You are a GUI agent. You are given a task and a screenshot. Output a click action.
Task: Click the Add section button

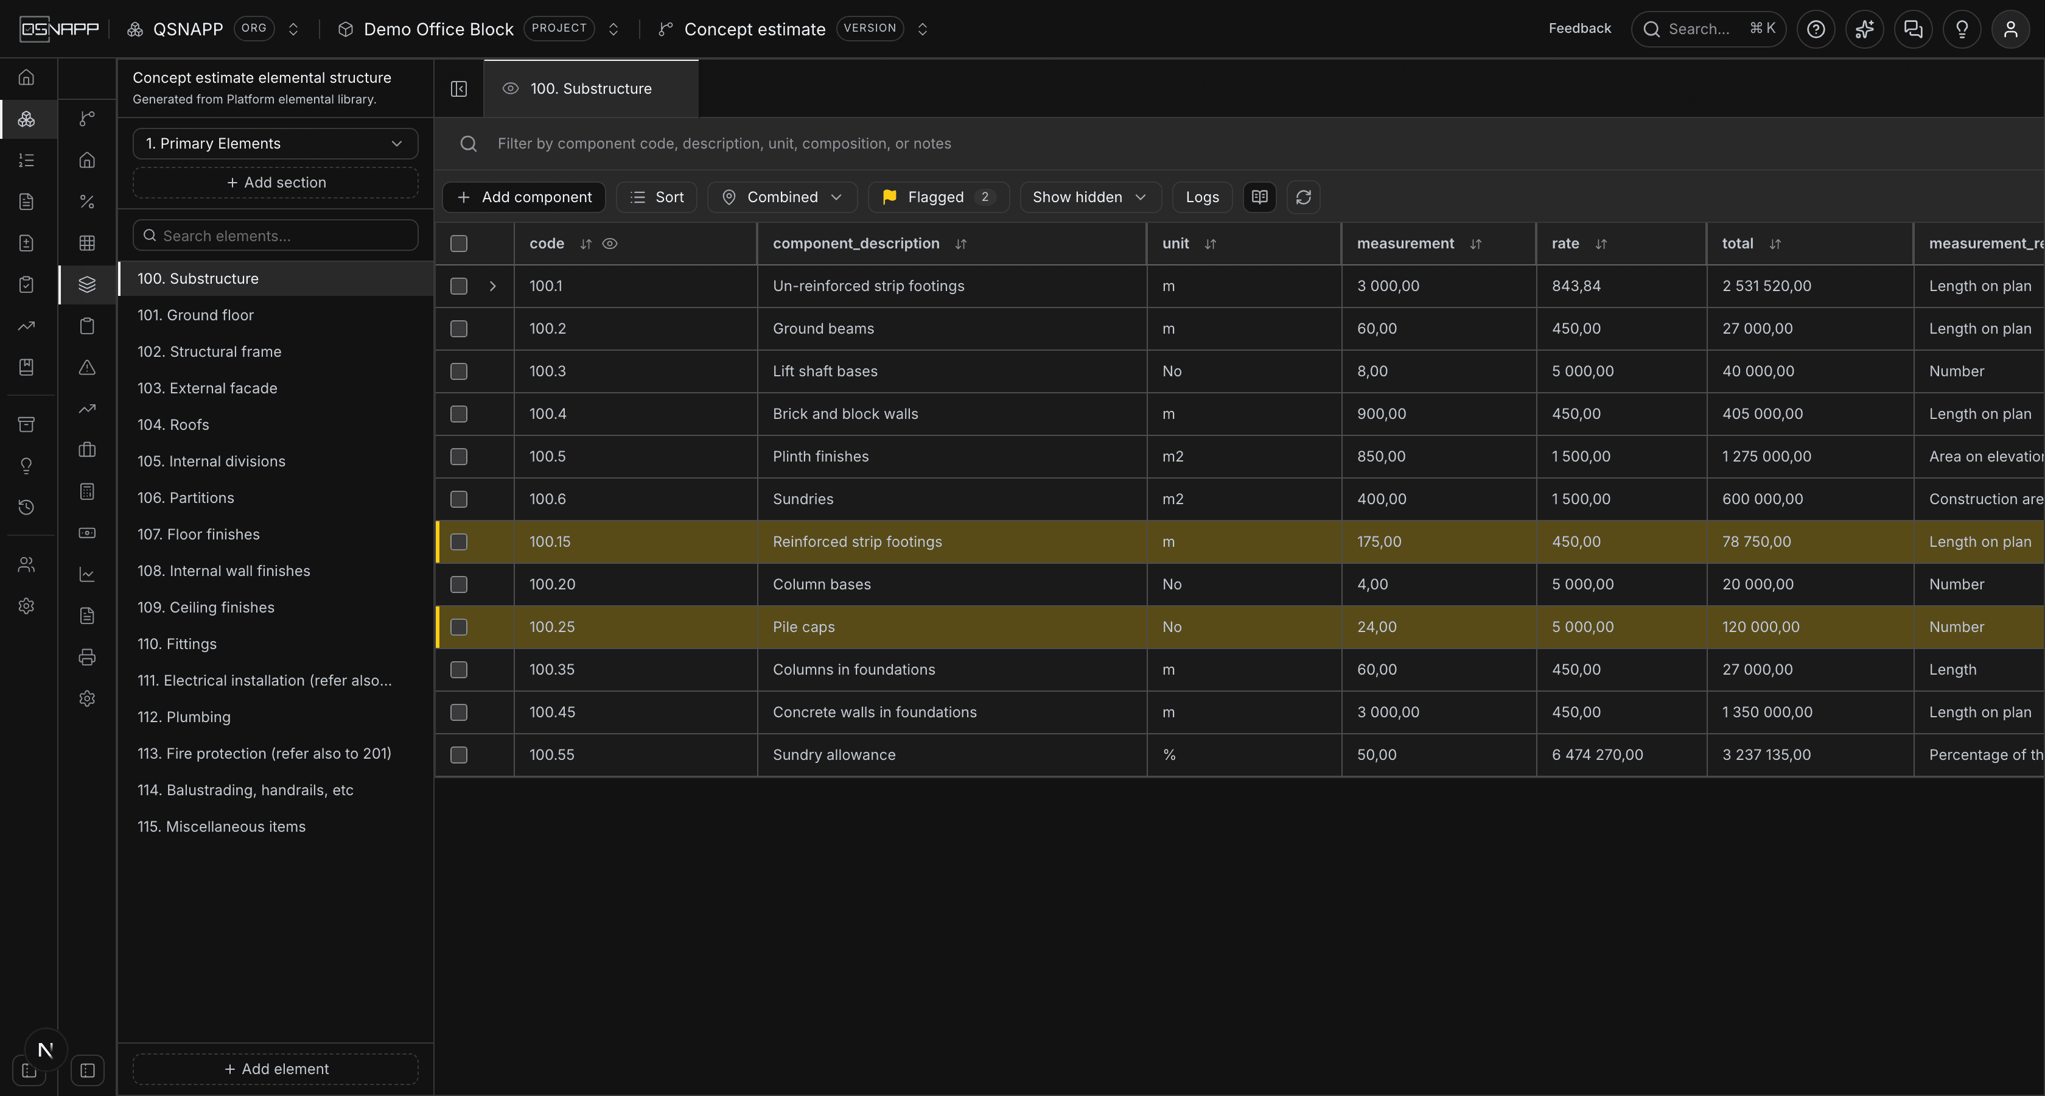(276, 183)
